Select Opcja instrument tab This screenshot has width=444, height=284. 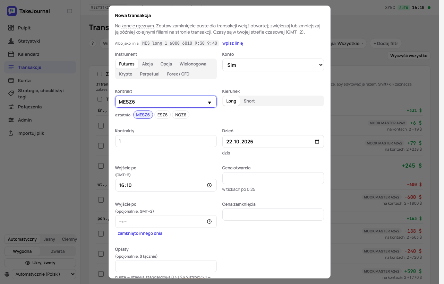pyautogui.click(x=166, y=64)
